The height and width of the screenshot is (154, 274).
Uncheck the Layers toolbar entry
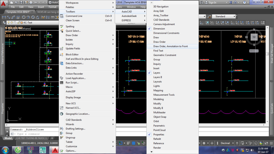click(173, 73)
